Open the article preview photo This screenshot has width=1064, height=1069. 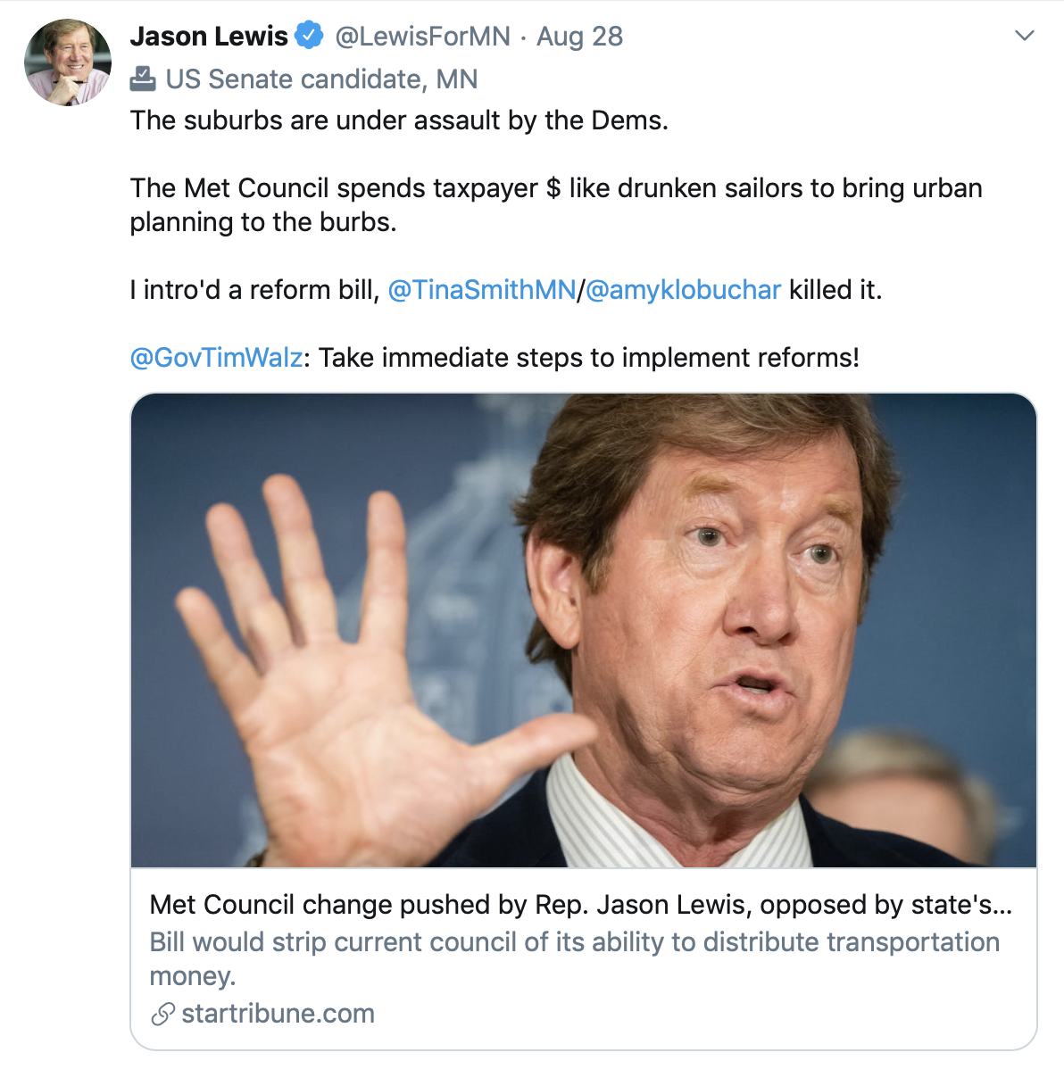pyautogui.click(x=583, y=630)
